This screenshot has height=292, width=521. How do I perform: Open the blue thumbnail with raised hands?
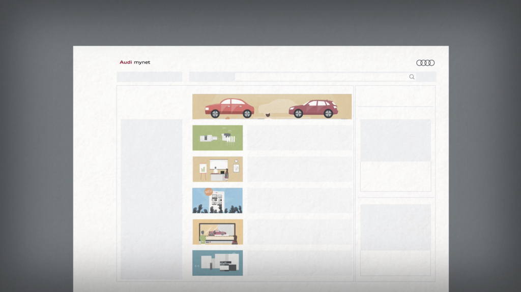[x=217, y=201]
